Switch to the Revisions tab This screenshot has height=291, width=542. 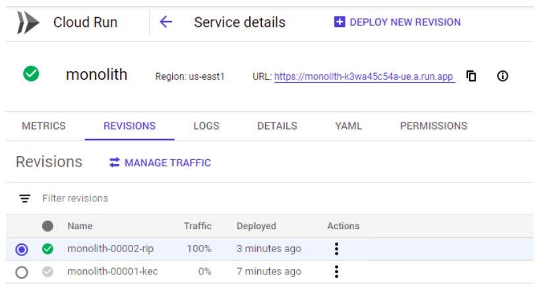(130, 126)
